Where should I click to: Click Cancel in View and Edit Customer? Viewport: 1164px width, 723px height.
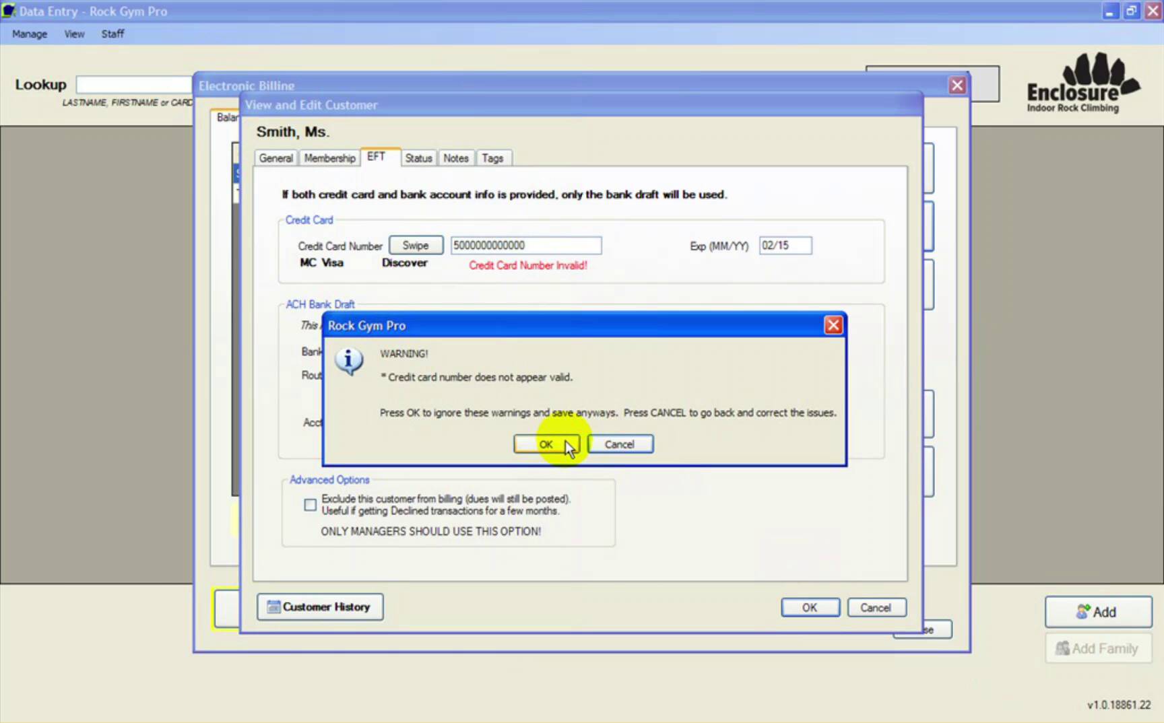pos(876,608)
